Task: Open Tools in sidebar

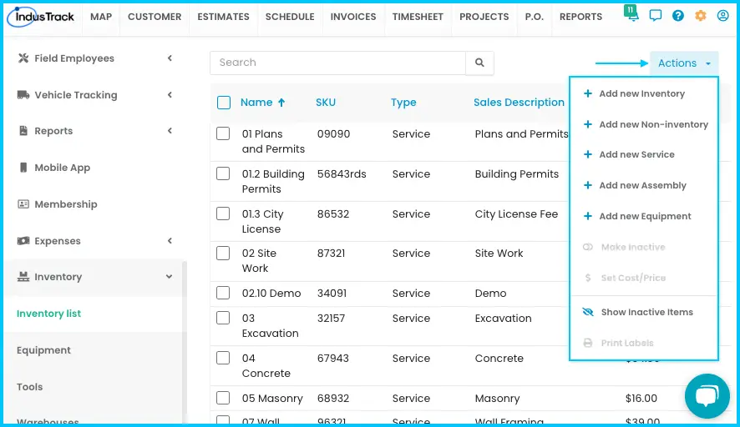Action: tap(30, 387)
